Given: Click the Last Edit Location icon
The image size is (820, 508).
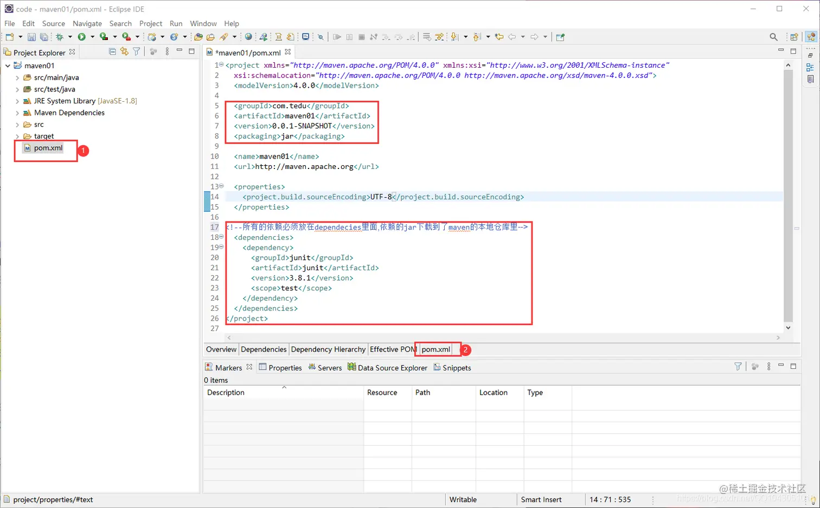Looking at the screenshot, I should point(499,37).
